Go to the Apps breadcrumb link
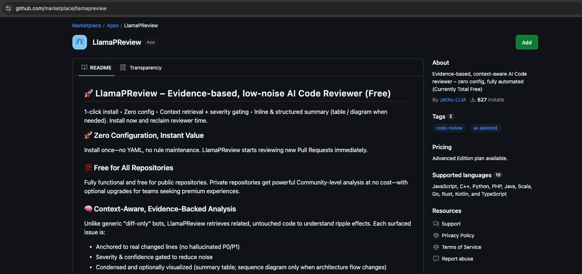The height and width of the screenshot is (274, 582). pos(113,25)
